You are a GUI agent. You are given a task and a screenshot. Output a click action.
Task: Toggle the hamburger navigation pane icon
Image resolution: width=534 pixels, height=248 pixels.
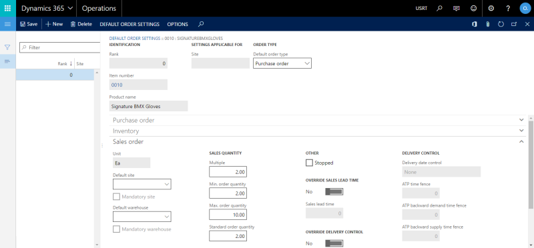[x=8, y=24]
